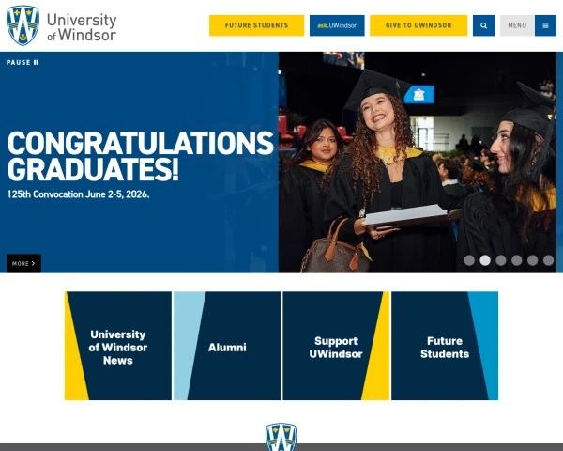Open the Future Students tile

pyautogui.click(x=445, y=346)
